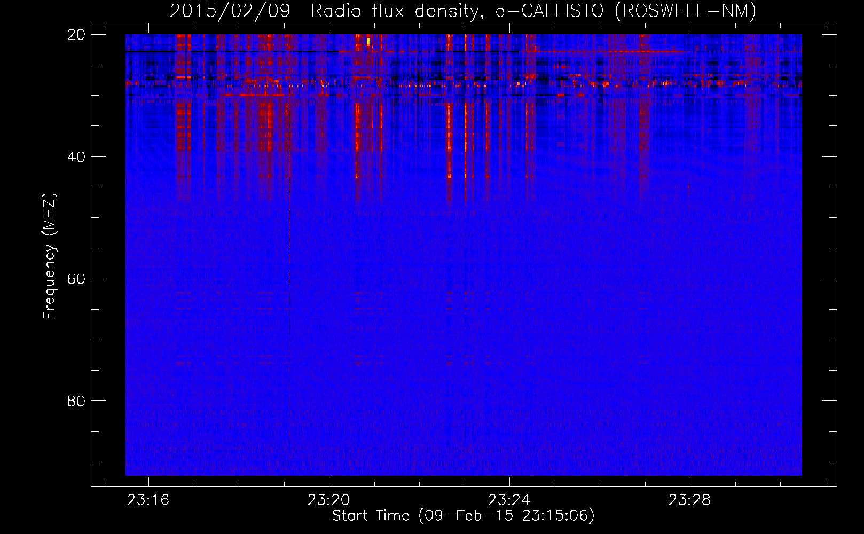Click the '23:24' time tick label
The height and width of the screenshot is (534, 864).
(509, 500)
